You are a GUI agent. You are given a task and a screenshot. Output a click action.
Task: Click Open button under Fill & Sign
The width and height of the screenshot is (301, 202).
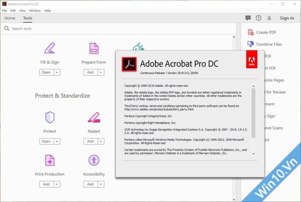click(47, 73)
